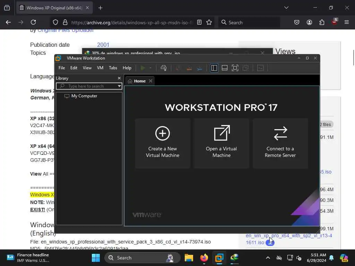Click the archive.org address bar
The image size is (355, 266).
pyautogui.click(x=132, y=23)
